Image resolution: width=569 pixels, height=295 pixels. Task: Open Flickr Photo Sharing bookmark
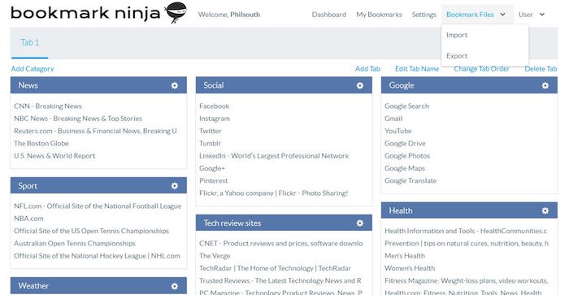point(274,193)
